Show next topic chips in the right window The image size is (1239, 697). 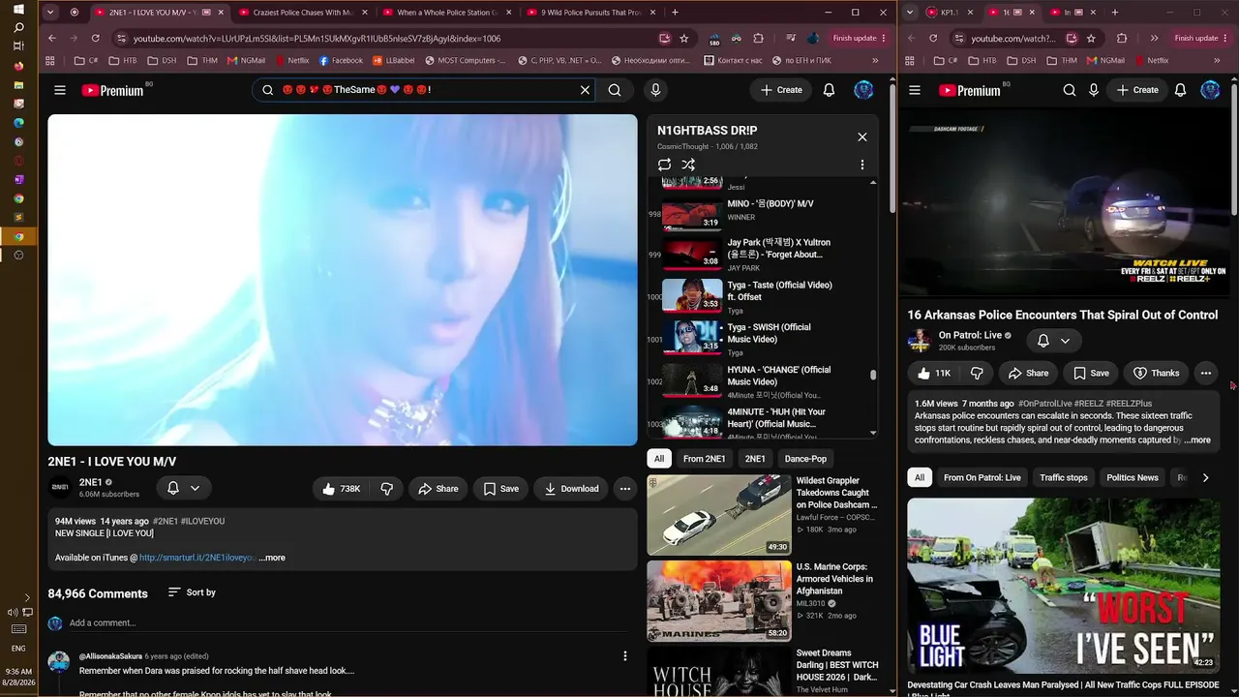coord(1205,477)
